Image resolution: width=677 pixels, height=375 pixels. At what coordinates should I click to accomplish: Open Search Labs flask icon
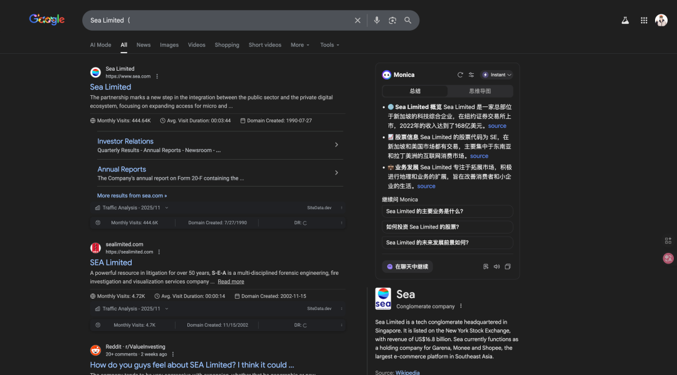click(x=625, y=20)
